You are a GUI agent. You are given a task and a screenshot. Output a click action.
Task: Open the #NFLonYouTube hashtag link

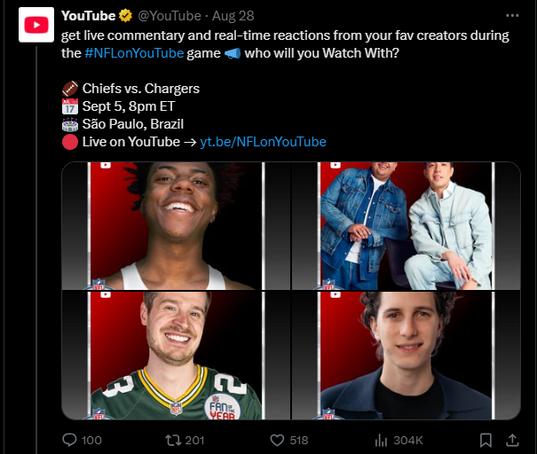click(x=134, y=53)
